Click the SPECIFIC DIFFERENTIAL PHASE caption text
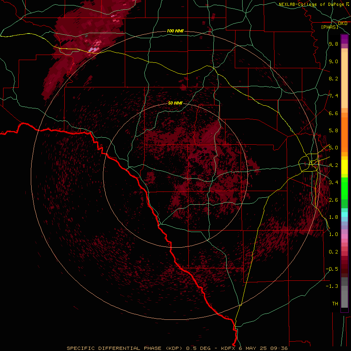This screenshot has width=351, height=351. click(x=114, y=348)
